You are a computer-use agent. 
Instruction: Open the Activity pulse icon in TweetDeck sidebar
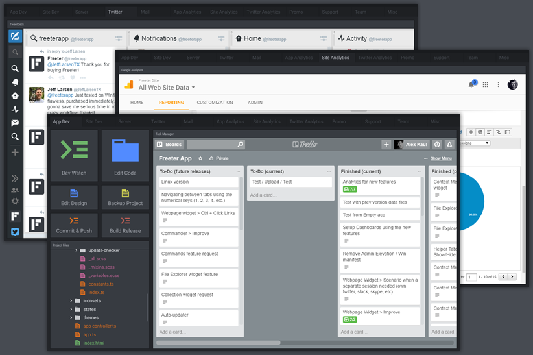(x=15, y=109)
